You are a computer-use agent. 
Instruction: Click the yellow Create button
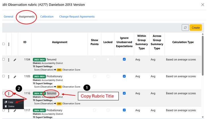pos(196,27)
